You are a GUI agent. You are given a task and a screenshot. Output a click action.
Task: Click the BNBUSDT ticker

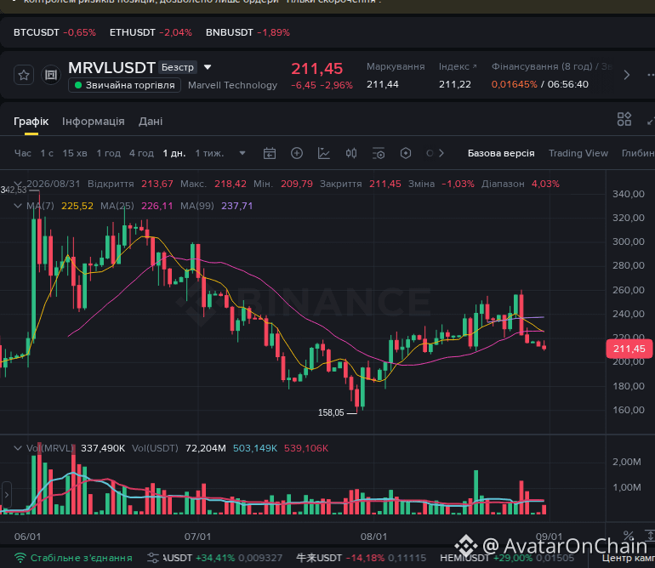point(248,32)
